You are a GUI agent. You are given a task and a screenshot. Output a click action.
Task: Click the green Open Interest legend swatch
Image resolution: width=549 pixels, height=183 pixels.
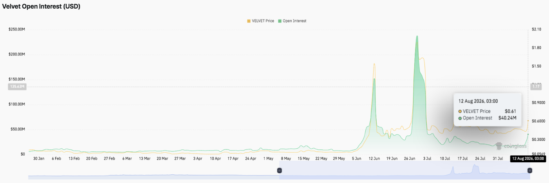coord(280,21)
